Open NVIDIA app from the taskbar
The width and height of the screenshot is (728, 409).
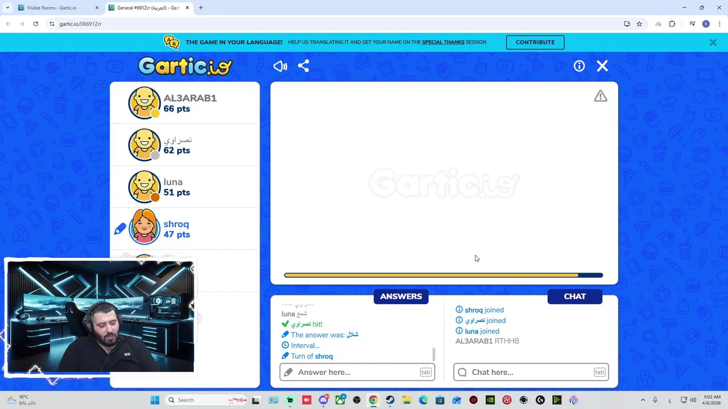[x=490, y=400]
